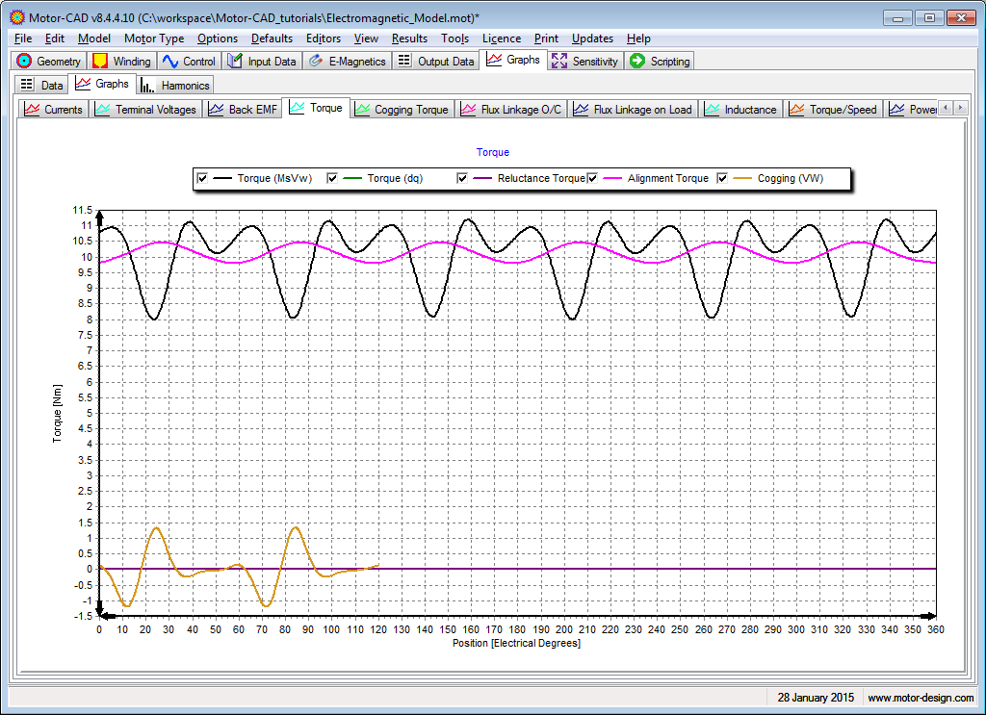Image resolution: width=986 pixels, height=715 pixels.
Task: Open the Motor Type menu
Action: [x=154, y=38]
